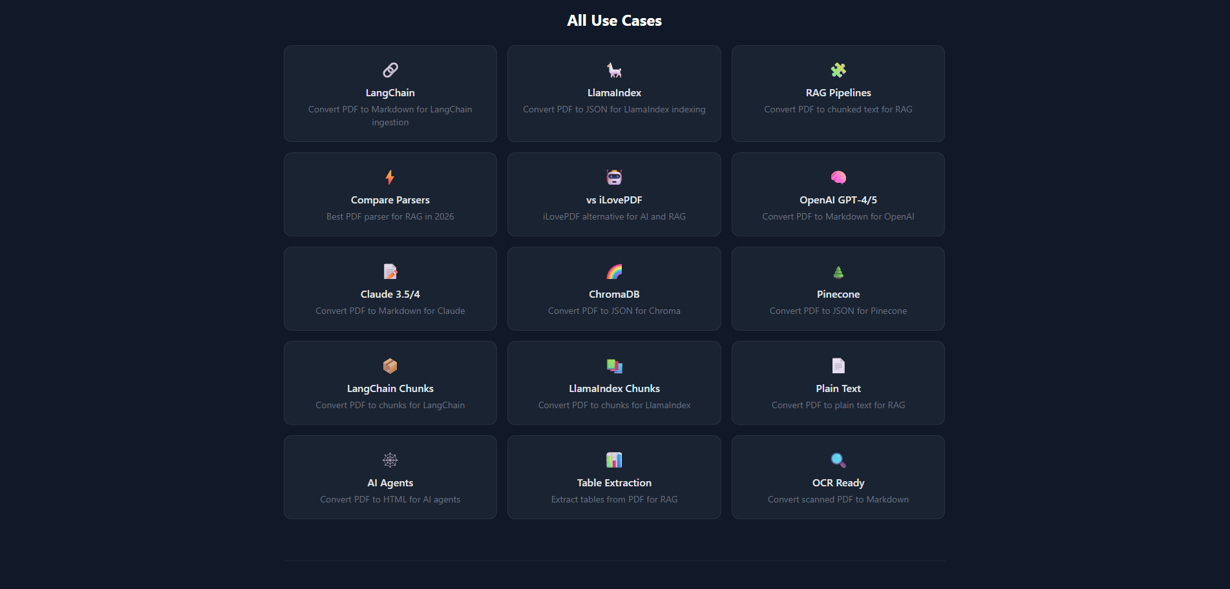Click 'Extract tables from PDF for RAG'
Image resolution: width=1230 pixels, height=589 pixels.
[x=614, y=500]
